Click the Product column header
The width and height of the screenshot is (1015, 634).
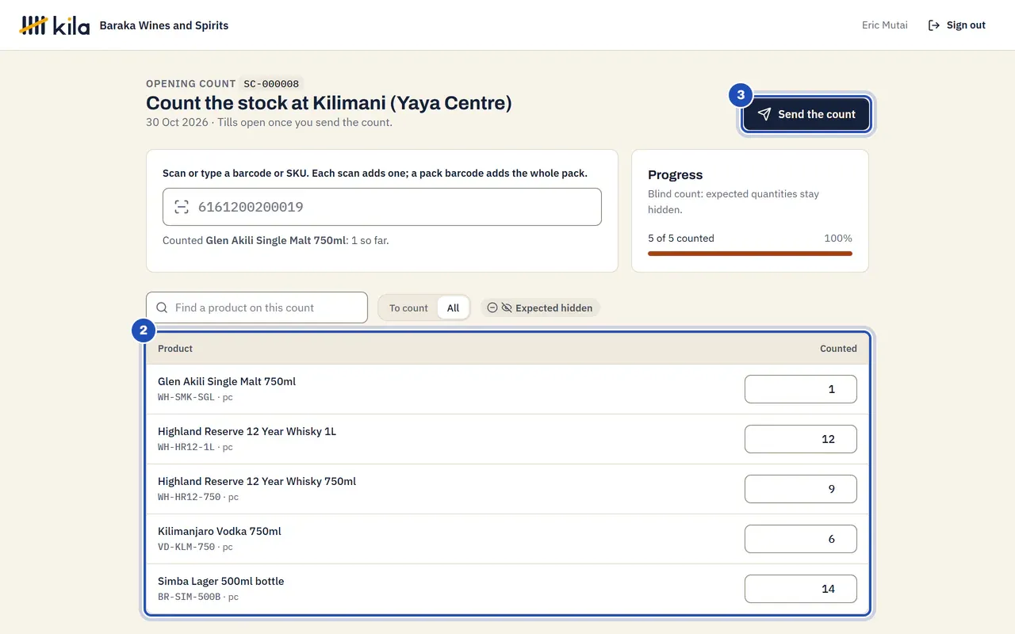pos(175,349)
